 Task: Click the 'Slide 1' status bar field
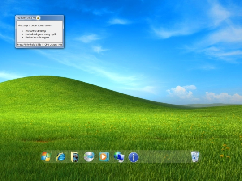40,45
